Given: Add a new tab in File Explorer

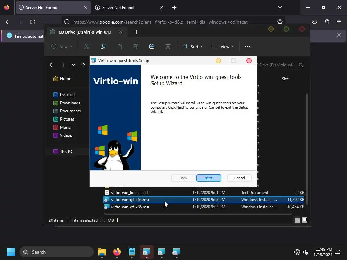Looking at the screenshot, I should click(136, 32).
